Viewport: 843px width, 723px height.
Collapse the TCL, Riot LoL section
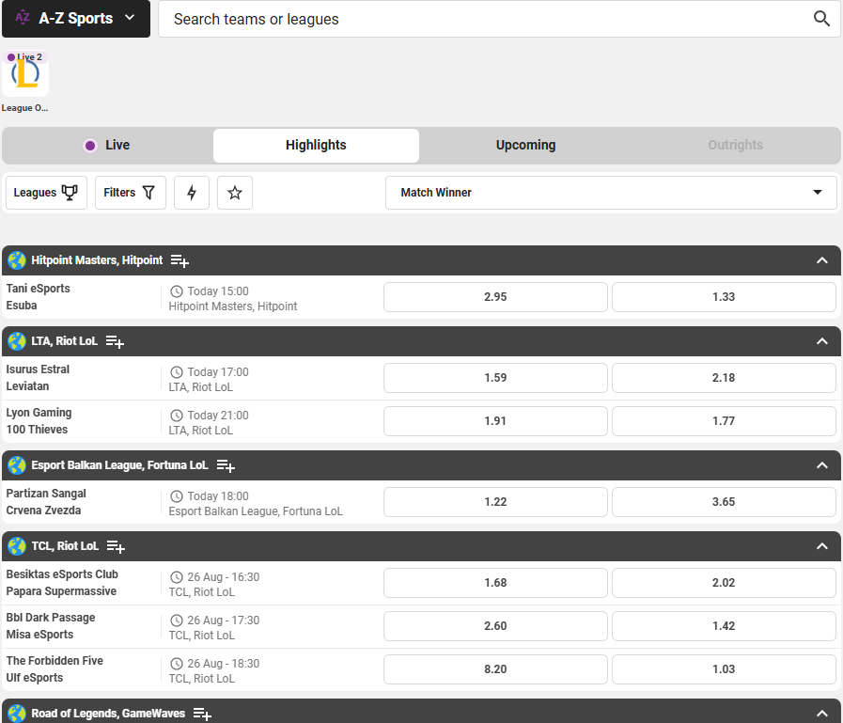pos(821,546)
